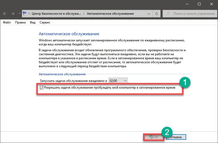Click the 'Запускать задачи обслуживания ежедневно в' label
This screenshot has width=218, height=143.
pos(73,81)
